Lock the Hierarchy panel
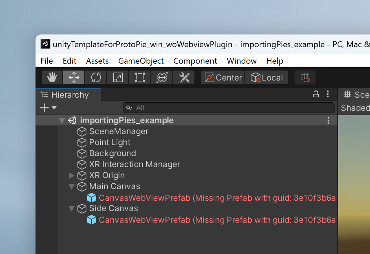Image resolution: width=370 pixels, height=254 pixels. click(x=316, y=94)
